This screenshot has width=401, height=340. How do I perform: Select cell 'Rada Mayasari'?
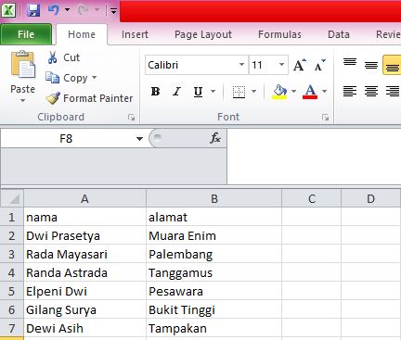tap(84, 254)
